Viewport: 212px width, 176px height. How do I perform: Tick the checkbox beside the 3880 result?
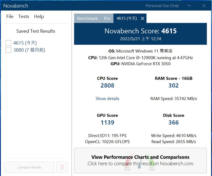8,50
